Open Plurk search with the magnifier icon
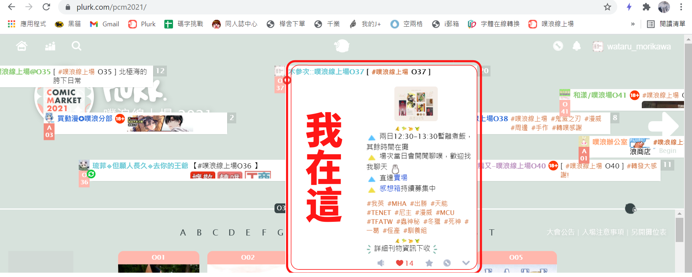This screenshot has width=692, height=277. pos(76,46)
